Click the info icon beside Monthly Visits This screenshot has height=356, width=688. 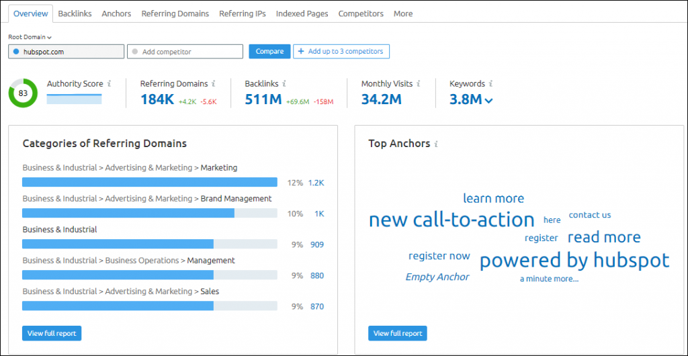[x=418, y=84]
